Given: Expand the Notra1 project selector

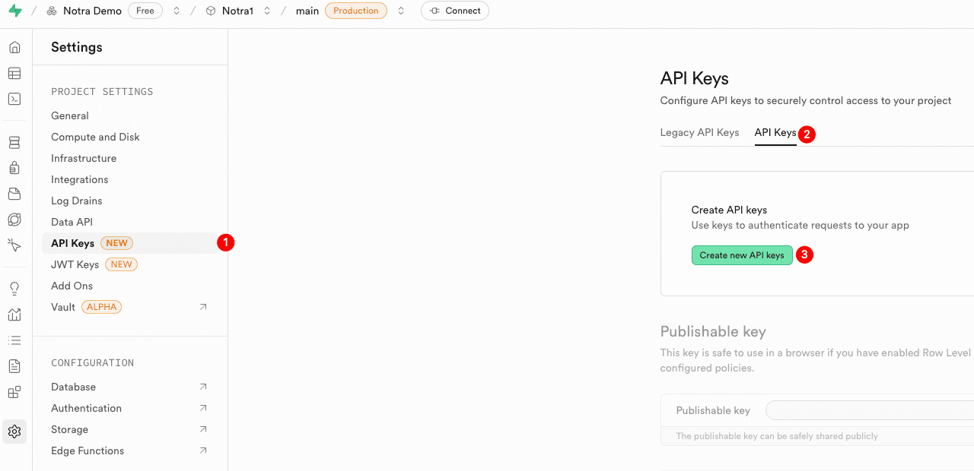Looking at the screenshot, I should coord(267,11).
